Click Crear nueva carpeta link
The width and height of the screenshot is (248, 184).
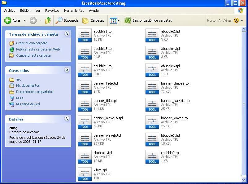[x=32, y=43]
